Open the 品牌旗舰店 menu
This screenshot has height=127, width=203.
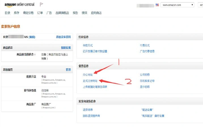[62, 13]
